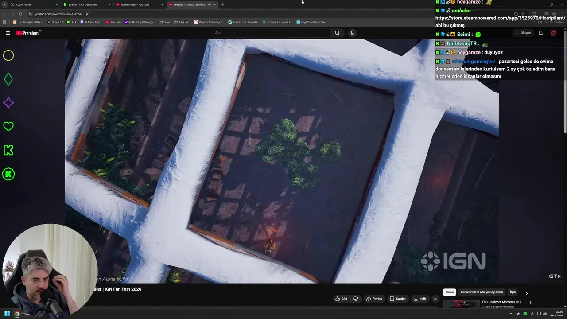The height and width of the screenshot is (319, 567).
Task: Open volume control in system tray
Action: [545, 314]
